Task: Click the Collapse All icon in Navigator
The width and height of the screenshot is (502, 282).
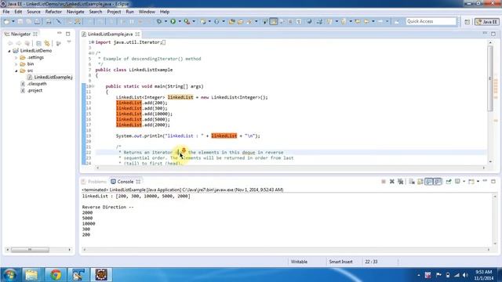Action: (x=38, y=43)
